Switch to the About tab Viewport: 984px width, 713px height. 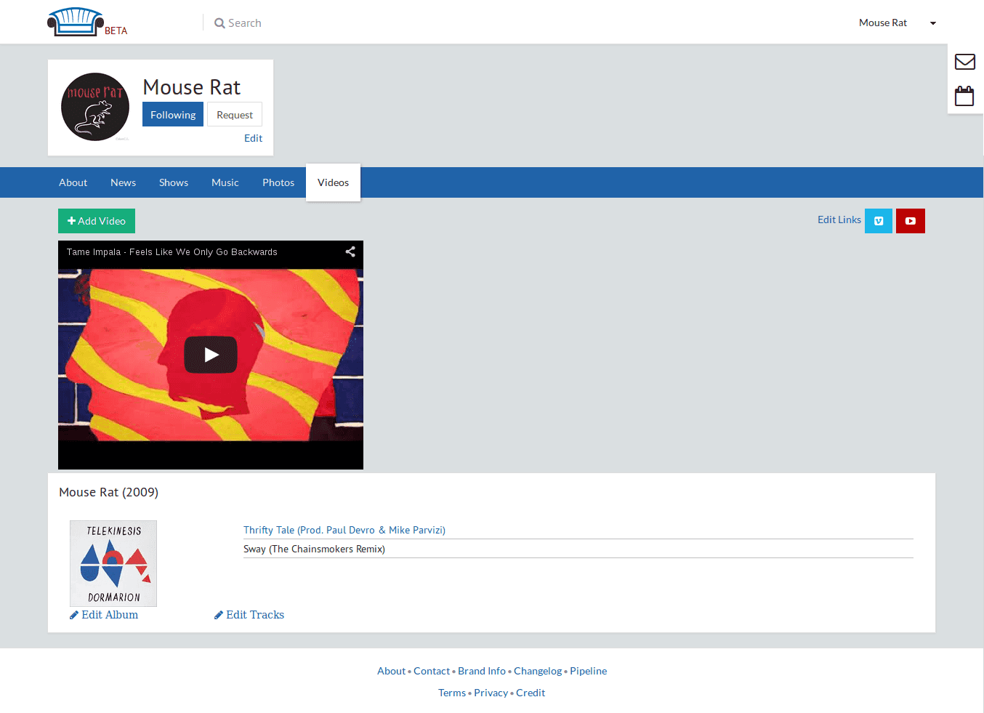[73, 182]
